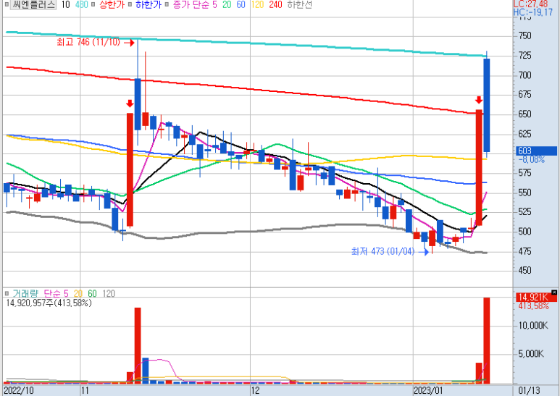Click the 최저 473 (01/04) low label
The image size is (560, 396).
click(383, 251)
